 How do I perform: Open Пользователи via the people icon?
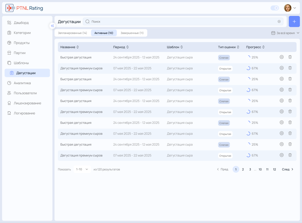point(9,93)
